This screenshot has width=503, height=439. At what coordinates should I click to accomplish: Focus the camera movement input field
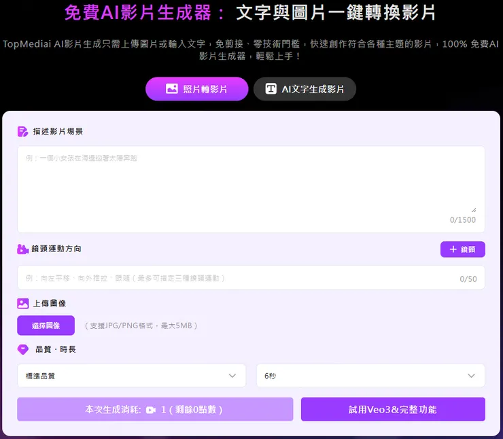tap(251, 278)
